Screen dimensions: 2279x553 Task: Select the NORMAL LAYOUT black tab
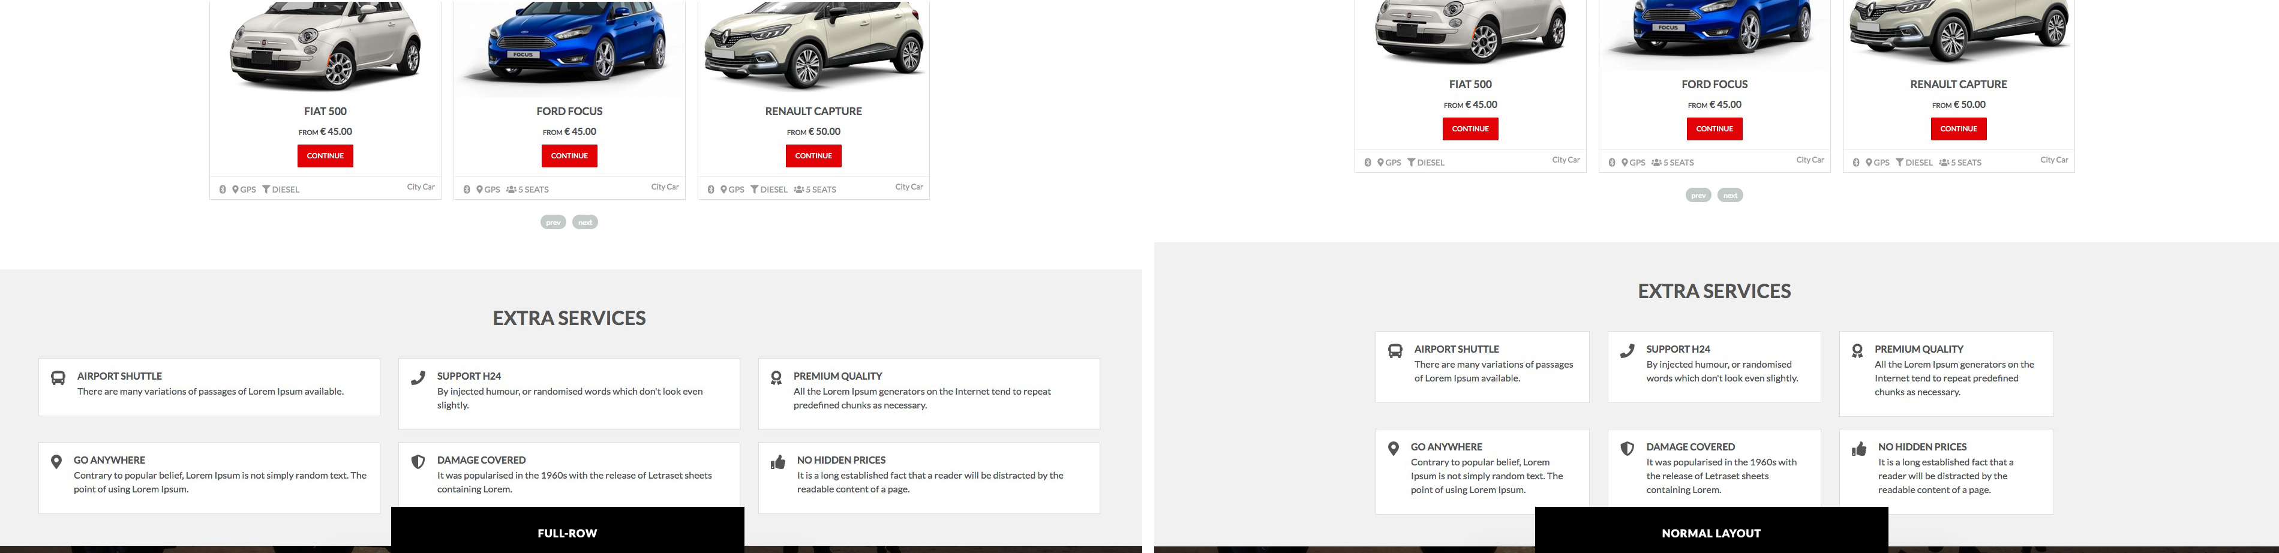1711,530
